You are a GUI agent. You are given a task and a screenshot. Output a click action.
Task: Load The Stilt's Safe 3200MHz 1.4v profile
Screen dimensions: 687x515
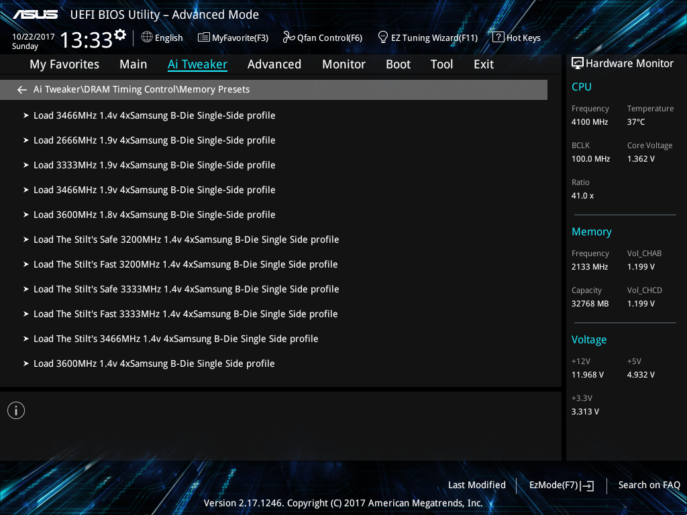point(187,239)
